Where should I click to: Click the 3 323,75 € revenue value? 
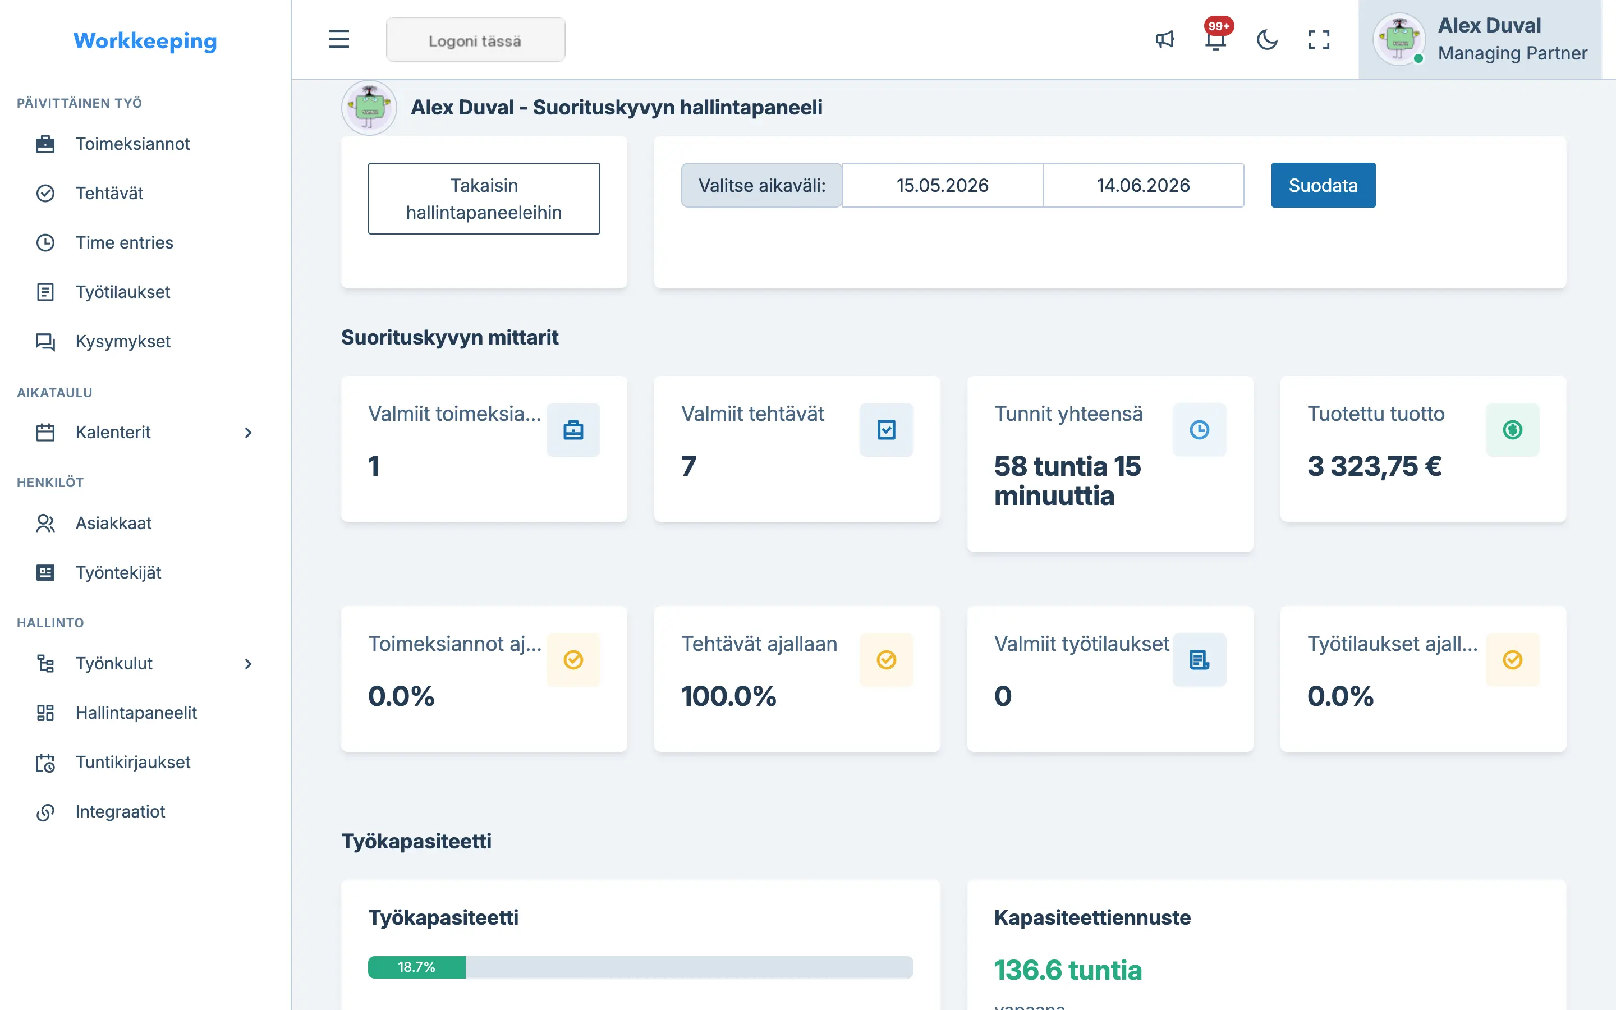tap(1374, 466)
